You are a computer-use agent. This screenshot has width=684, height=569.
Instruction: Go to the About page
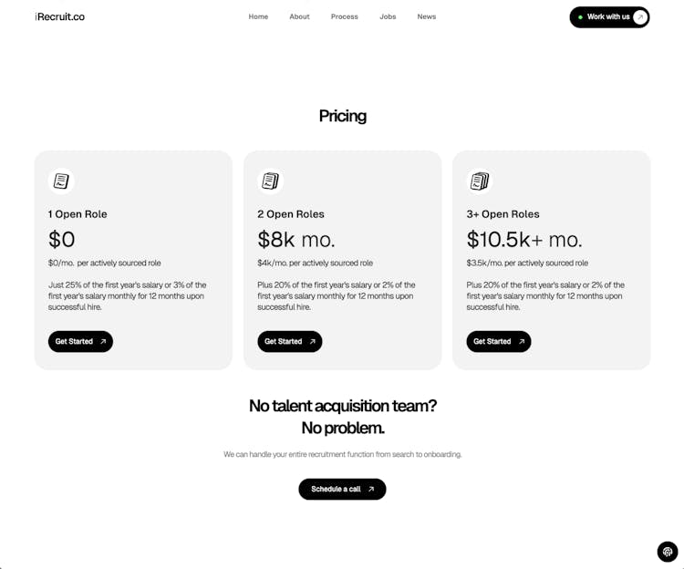pos(299,17)
